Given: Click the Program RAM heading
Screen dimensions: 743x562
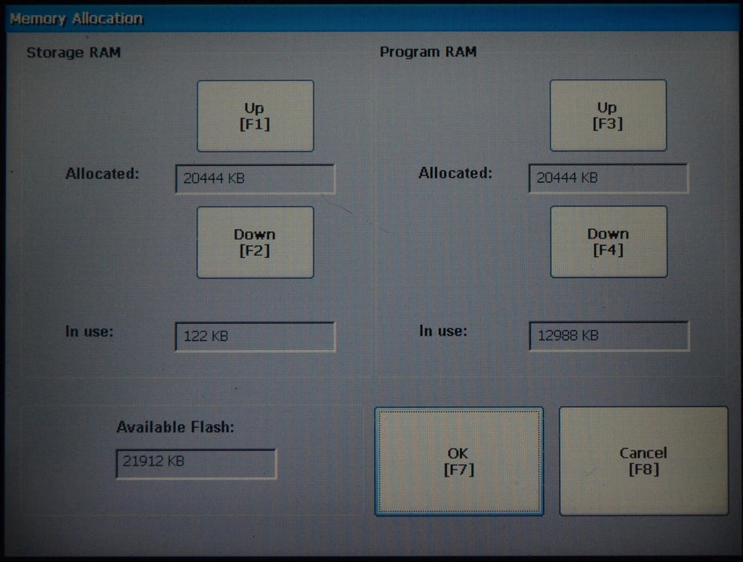Looking at the screenshot, I should click(428, 51).
